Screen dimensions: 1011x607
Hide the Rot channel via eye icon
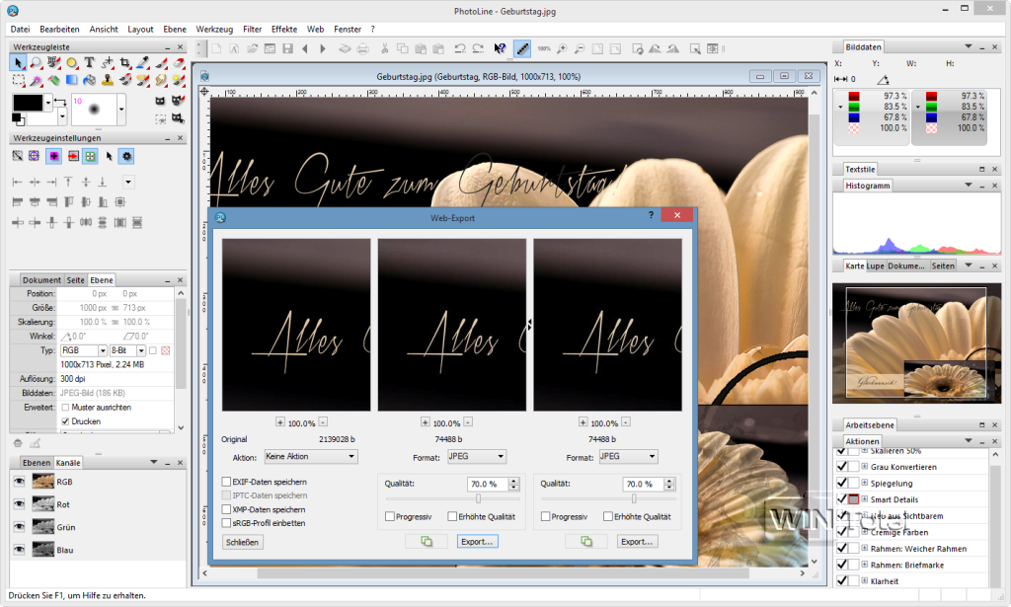click(18, 504)
